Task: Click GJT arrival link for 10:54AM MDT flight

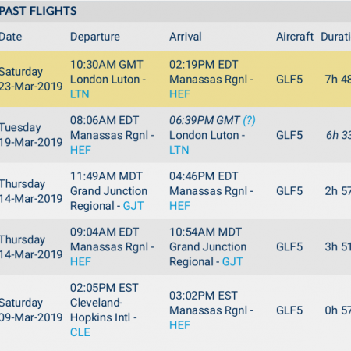Action: 232,261
